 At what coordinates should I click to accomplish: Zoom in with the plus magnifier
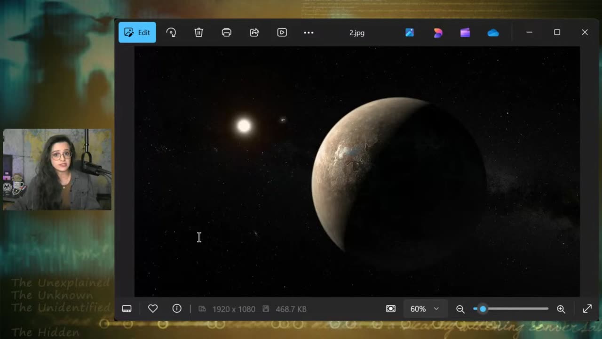pyautogui.click(x=561, y=309)
